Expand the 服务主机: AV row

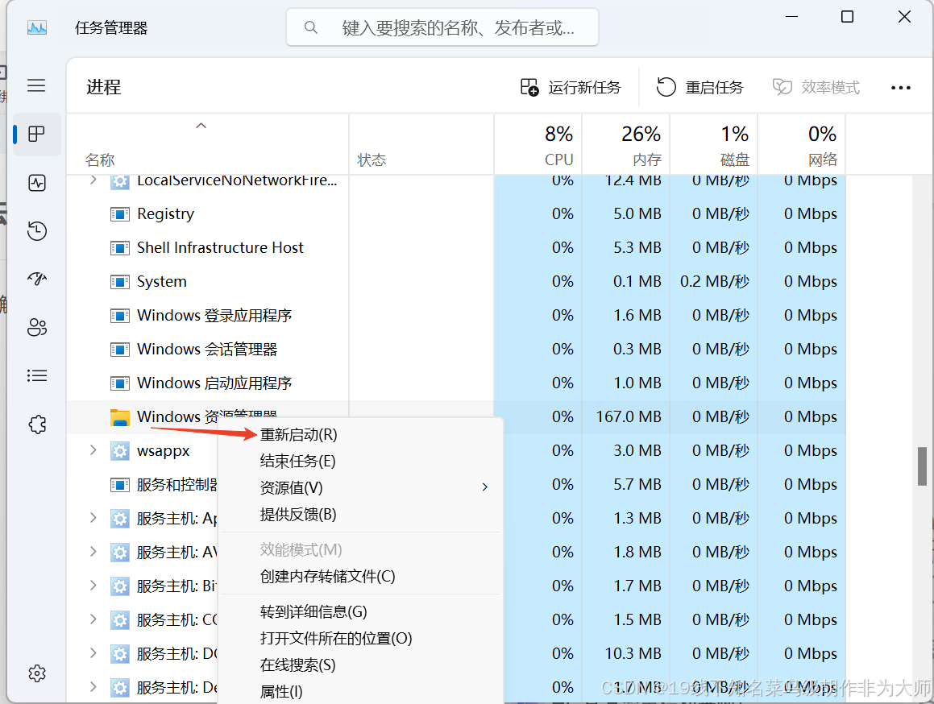[93, 552]
